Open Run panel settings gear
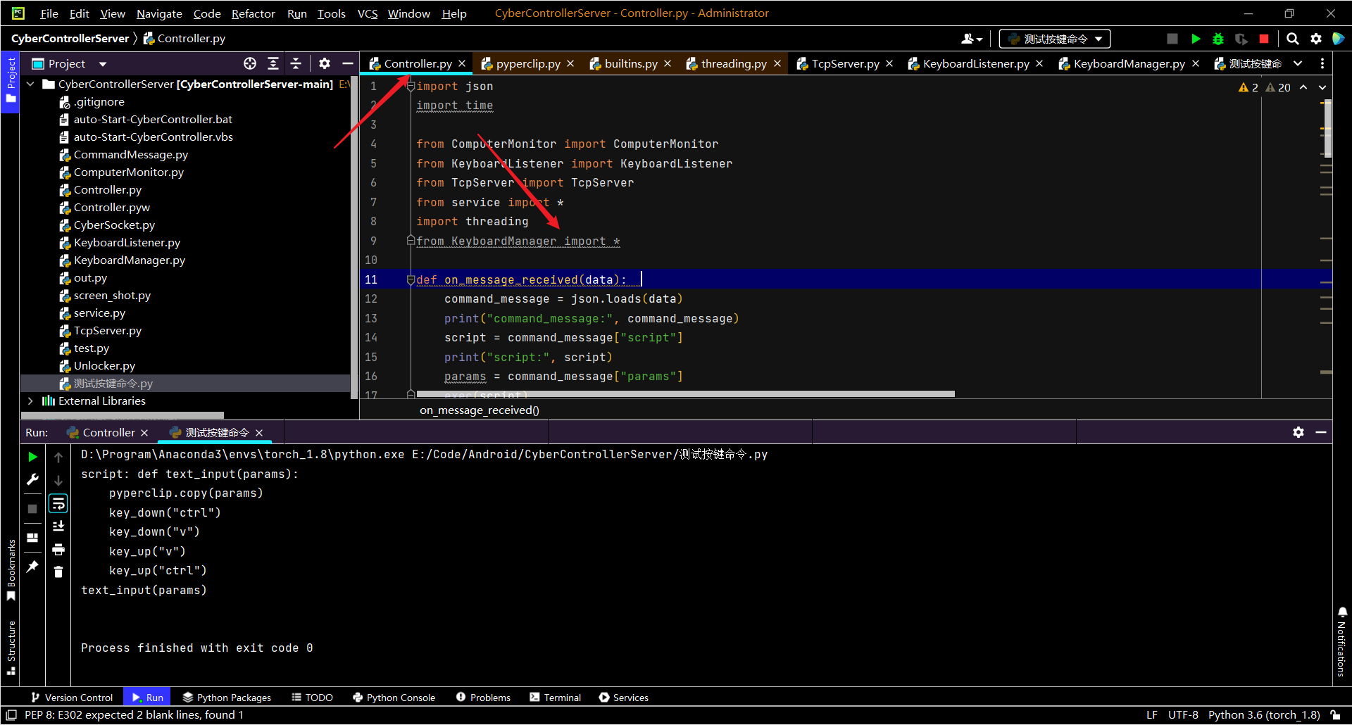The height and width of the screenshot is (725, 1352). (x=1298, y=432)
